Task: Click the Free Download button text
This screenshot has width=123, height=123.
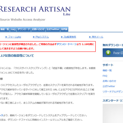Action: coord(118,53)
